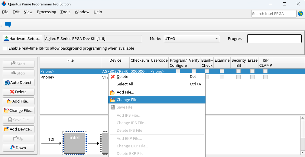Type in the Search Intel FPGA field
Screen dimensions: 305x157
(x=274, y=14)
